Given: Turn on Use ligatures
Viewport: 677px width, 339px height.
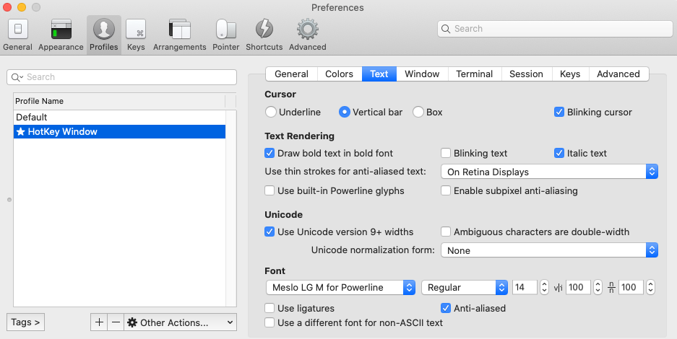Looking at the screenshot, I should pyautogui.click(x=269, y=308).
